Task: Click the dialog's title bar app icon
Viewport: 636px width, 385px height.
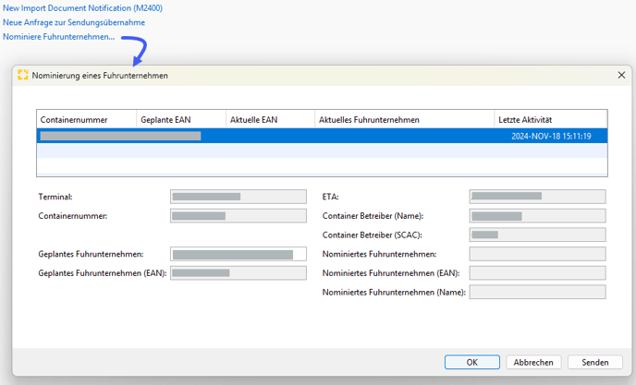Action: 23,75
